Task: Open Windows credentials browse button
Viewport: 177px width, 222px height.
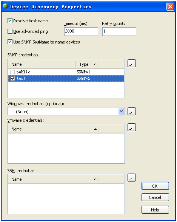Action: pyautogui.click(x=131, y=111)
